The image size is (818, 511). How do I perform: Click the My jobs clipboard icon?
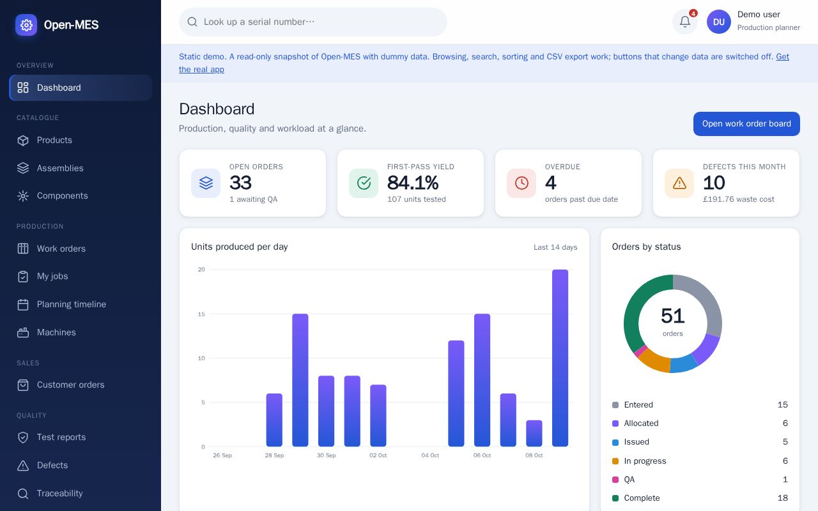23,276
